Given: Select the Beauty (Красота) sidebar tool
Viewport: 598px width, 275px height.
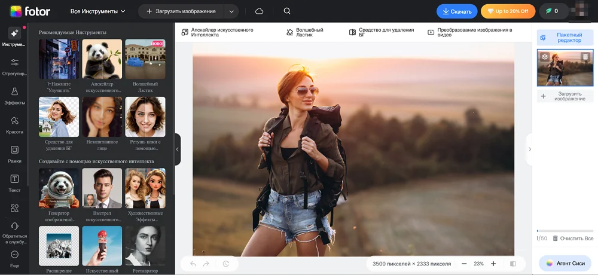Looking at the screenshot, I should tap(14, 124).
